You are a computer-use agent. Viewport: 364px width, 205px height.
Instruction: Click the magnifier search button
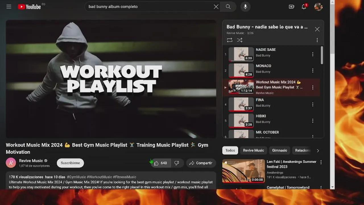pyautogui.click(x=228, y=7)
